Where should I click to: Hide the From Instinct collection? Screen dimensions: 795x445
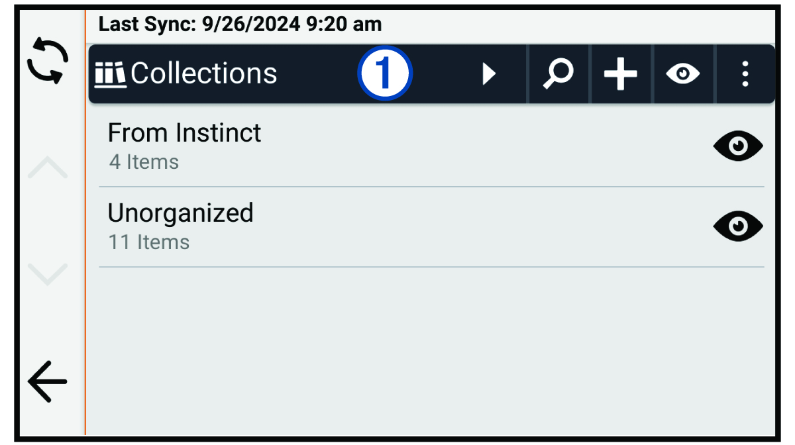tap(737, 146)
